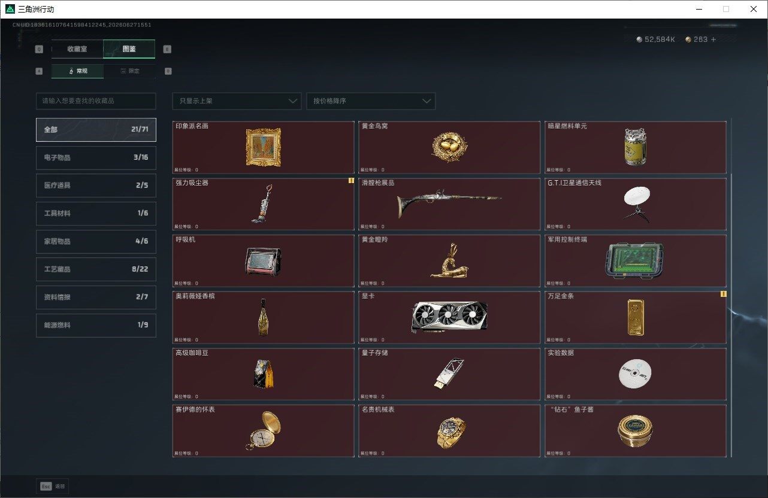The image size is (768, 498).
Task: Click the alert badge on 万足金条 card
Action: (723, 294)
